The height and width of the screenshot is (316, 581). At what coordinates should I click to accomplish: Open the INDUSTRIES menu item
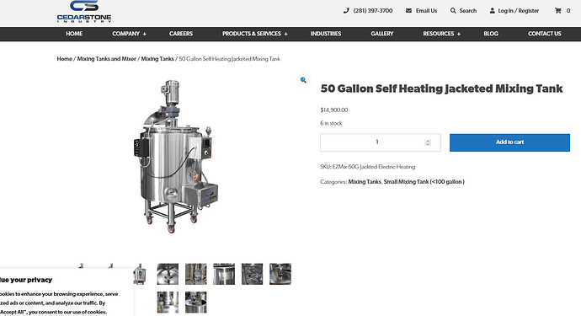coord(326,34)
